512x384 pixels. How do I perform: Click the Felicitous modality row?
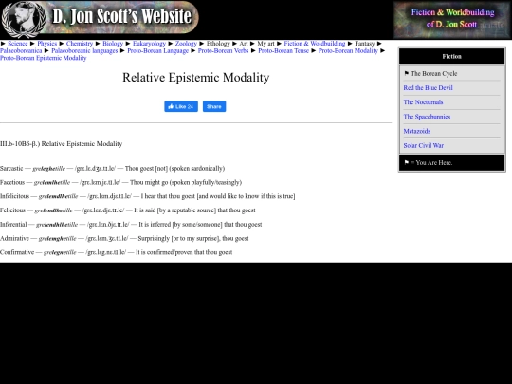(x=128, y=210)
